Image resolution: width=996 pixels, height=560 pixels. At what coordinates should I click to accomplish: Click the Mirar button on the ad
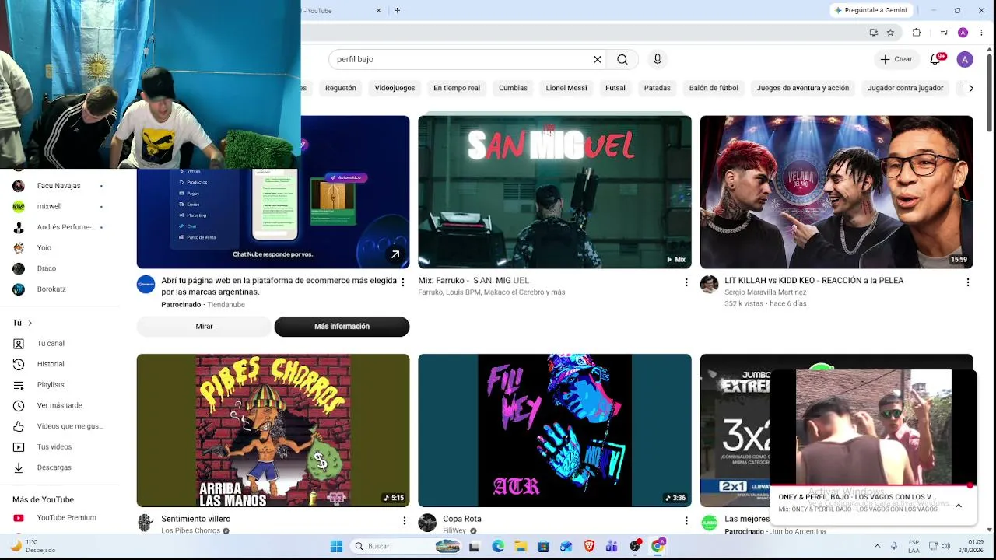tap(204, 327)
